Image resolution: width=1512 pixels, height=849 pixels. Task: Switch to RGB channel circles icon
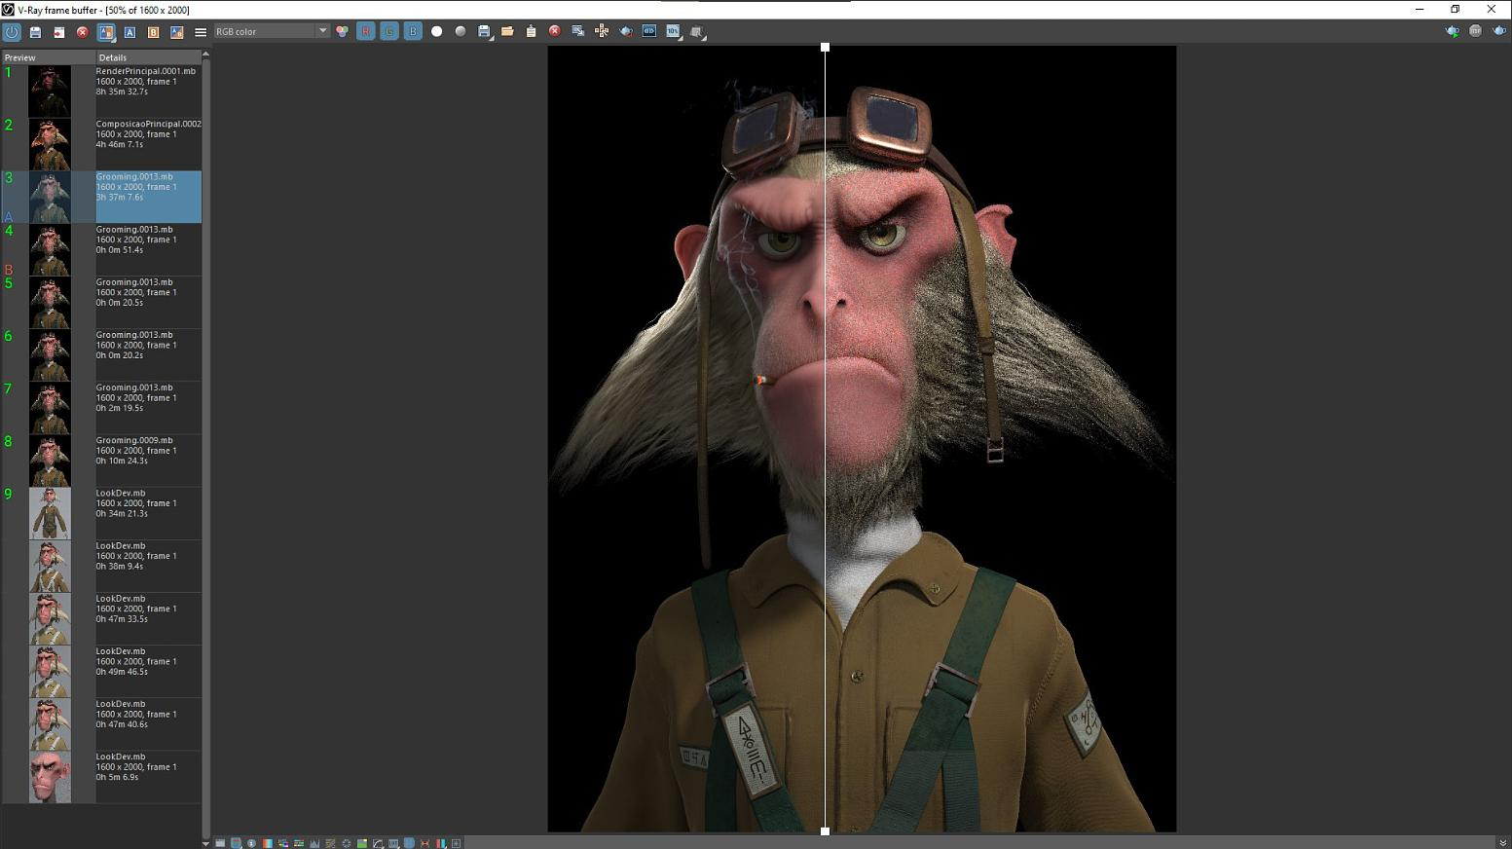[342, 31]
